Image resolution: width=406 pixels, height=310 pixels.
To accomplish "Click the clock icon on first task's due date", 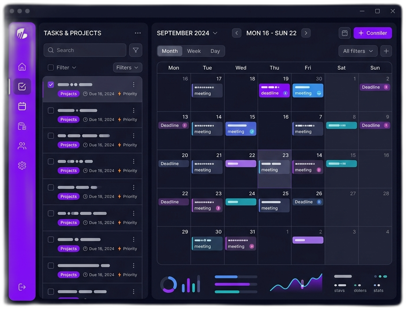I will (x=85, y=94).
